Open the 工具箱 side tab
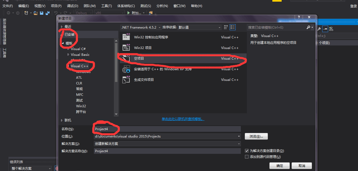 (4, 53)
